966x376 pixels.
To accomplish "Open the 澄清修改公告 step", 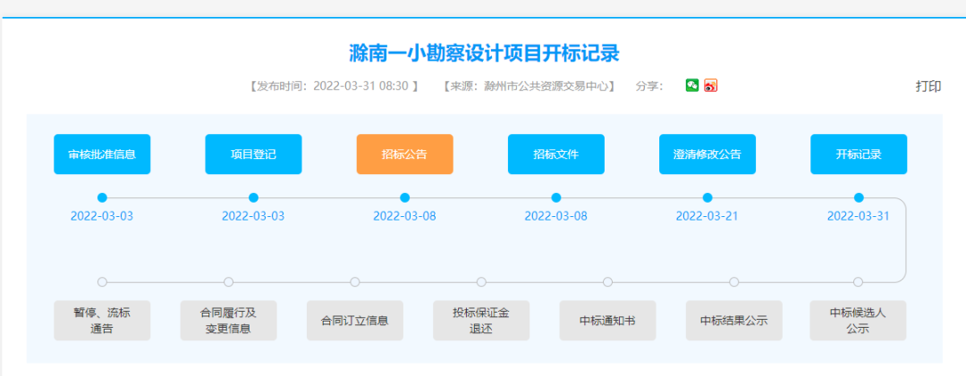I will pos(708,154).
